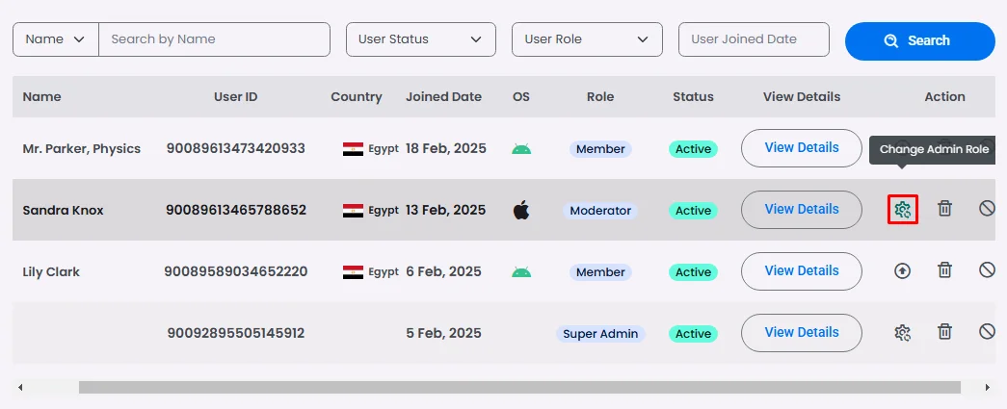Image resolution: width=1007 pixels, height=409 pixels.
Task: Click the horizontal scrollbar's right arrow
Action: [987, 387]
